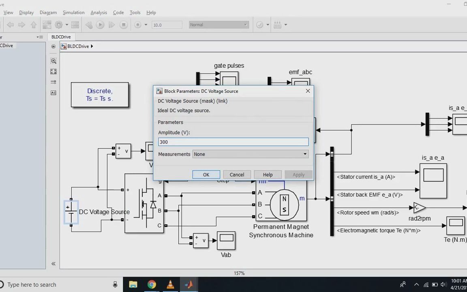
Task: Click the Fit to View palette icon
Action: point(53,71)
